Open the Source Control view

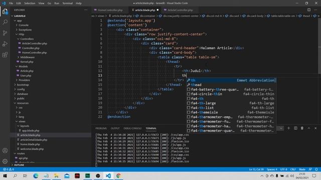click(x=5, y=33)
